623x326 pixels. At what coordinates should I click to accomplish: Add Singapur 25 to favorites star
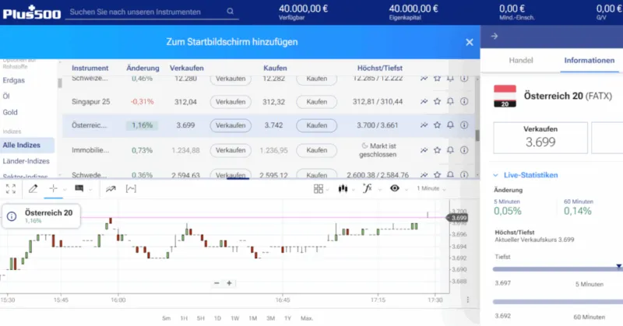tap(437, 102)
